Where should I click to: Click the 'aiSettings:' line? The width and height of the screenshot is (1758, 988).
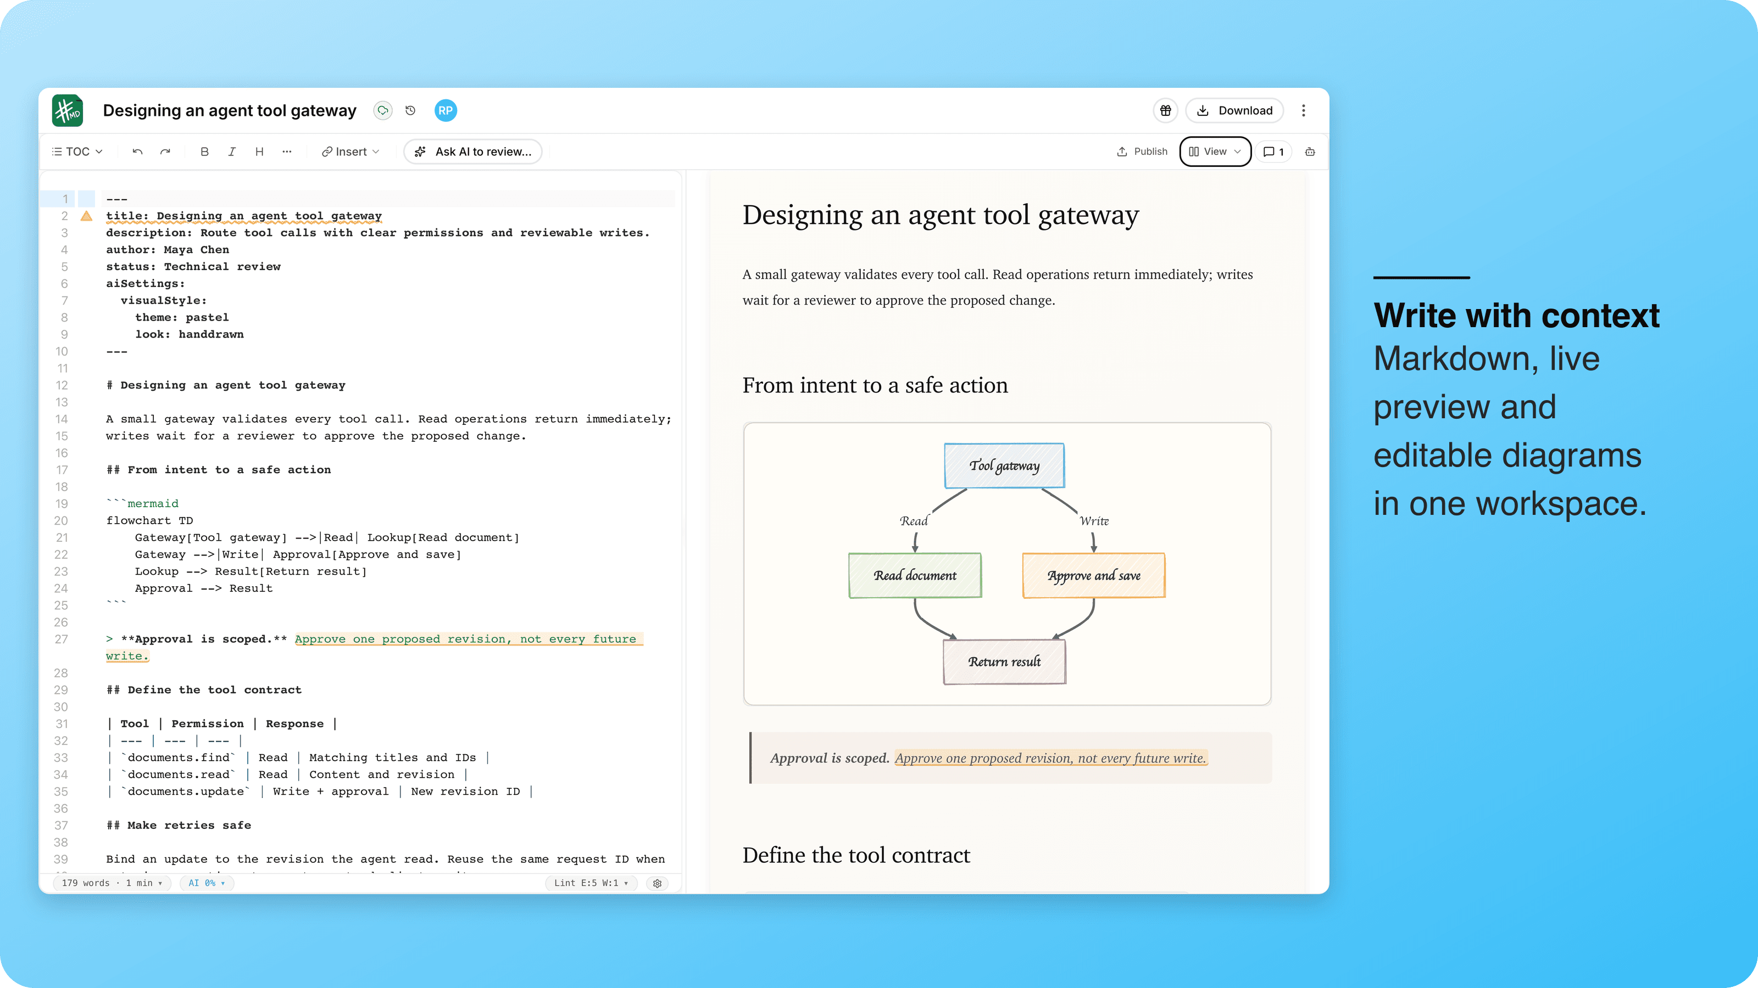click(146, 284)
